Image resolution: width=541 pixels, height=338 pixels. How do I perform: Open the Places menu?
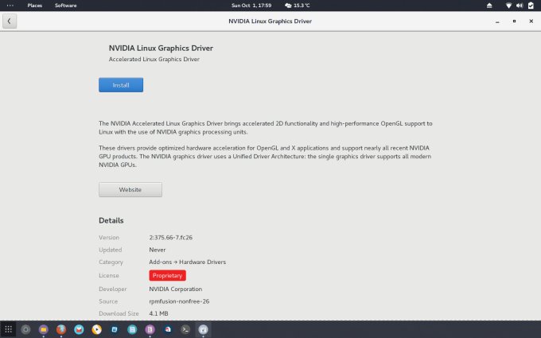34,6
